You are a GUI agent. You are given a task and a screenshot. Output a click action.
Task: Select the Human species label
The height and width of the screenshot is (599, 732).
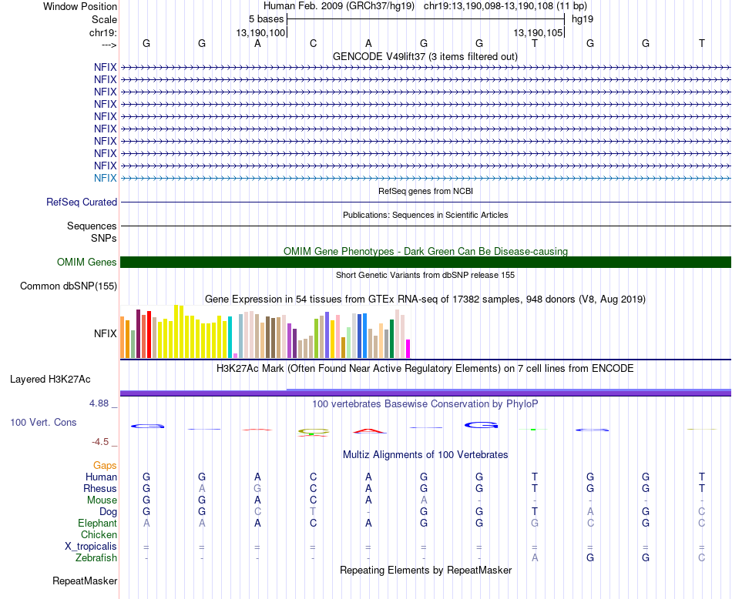click(101, 477)
